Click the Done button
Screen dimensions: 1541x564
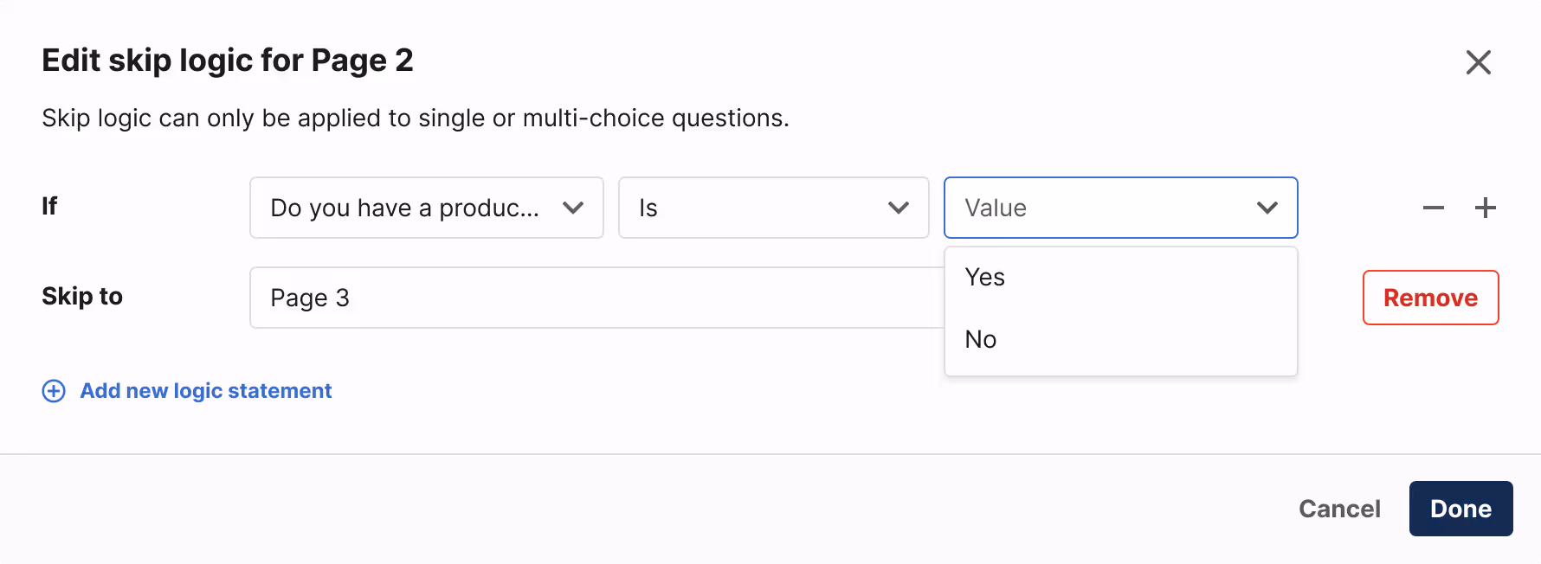(x=1460, y=509)
